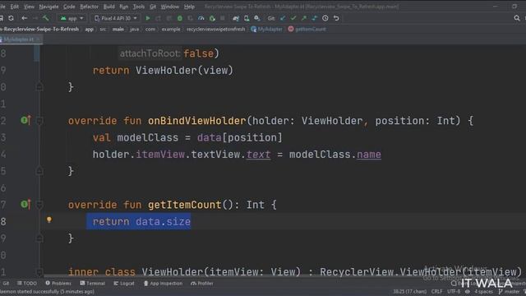The height and width of the screenshot is (296, 526).
Task: Click the master branch in status bar
Action: point(510,291)
